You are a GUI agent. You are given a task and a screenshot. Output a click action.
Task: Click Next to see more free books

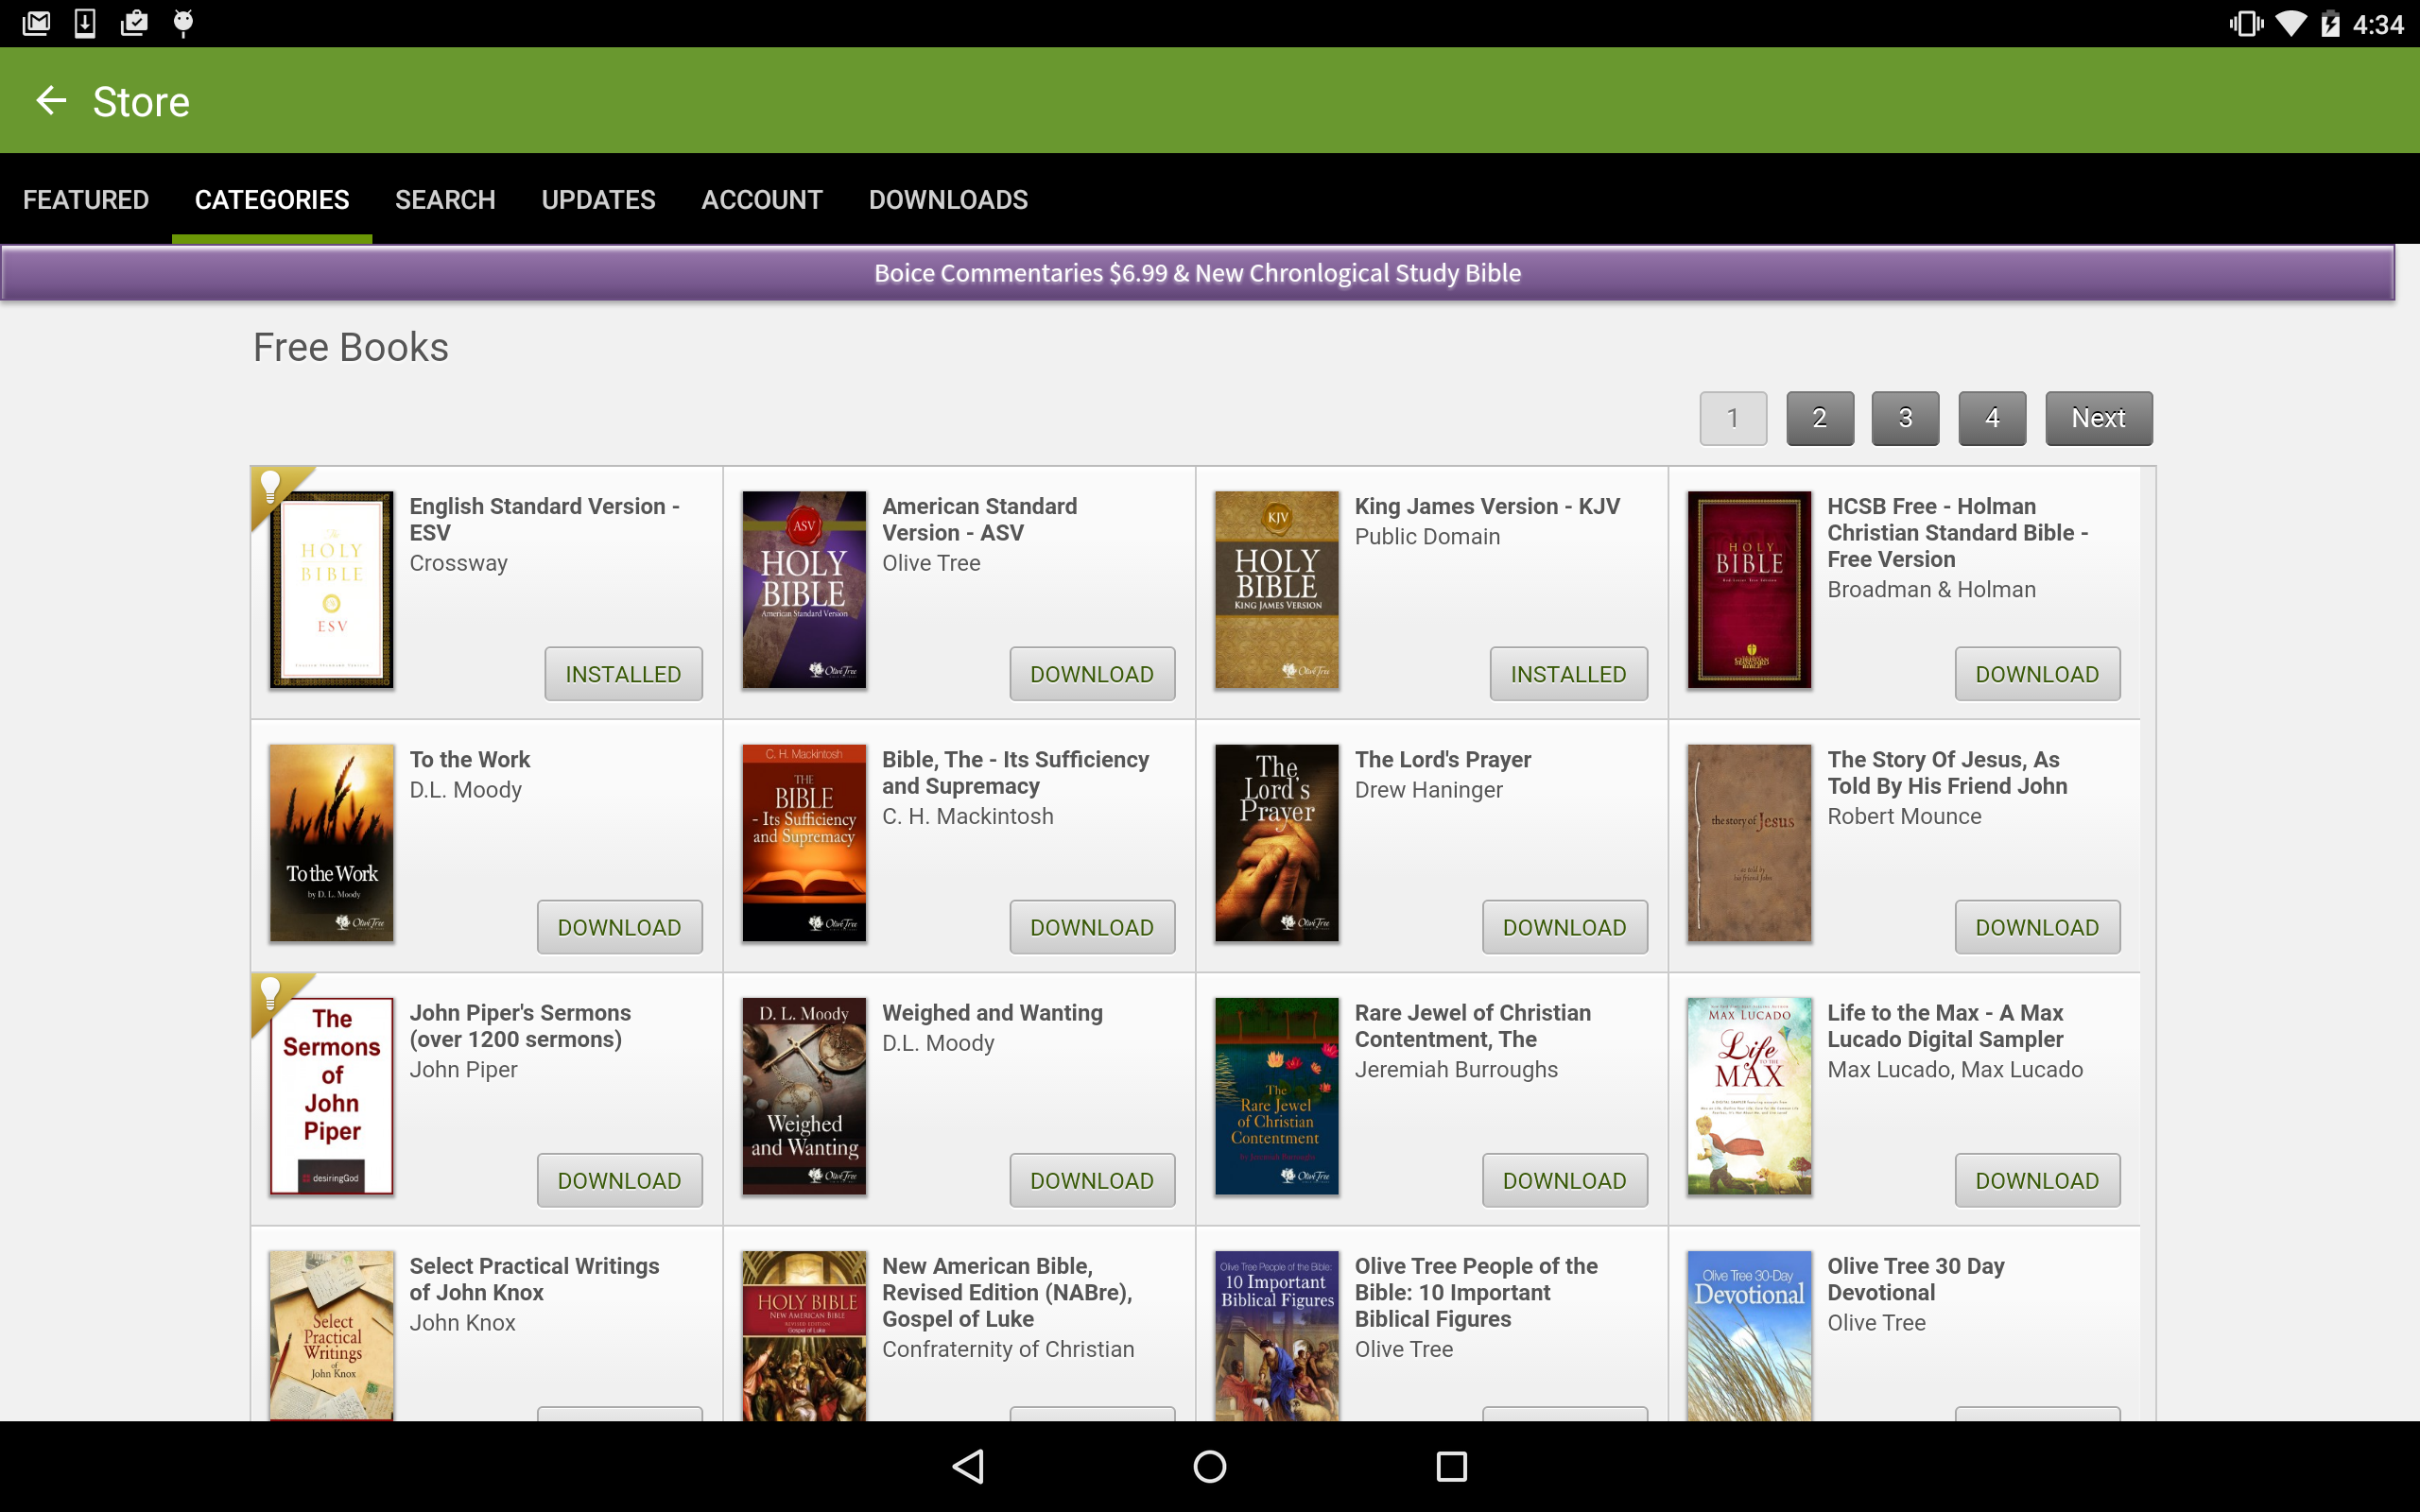2098,418
